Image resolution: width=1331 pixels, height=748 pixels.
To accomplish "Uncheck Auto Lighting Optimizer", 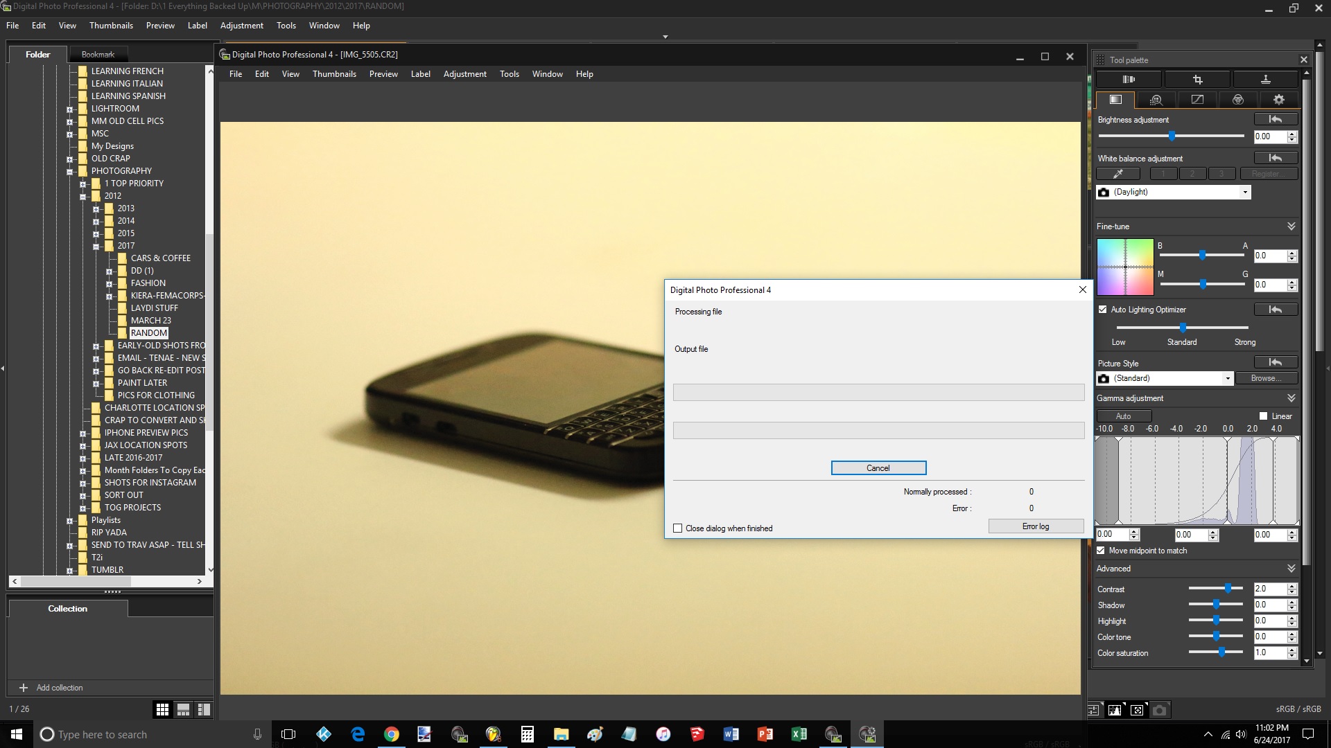I will [x=1103, y=310].
